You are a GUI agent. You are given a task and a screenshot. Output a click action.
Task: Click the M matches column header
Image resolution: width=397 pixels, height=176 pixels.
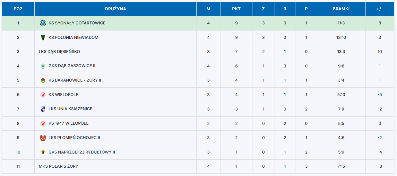coord(208,9)
